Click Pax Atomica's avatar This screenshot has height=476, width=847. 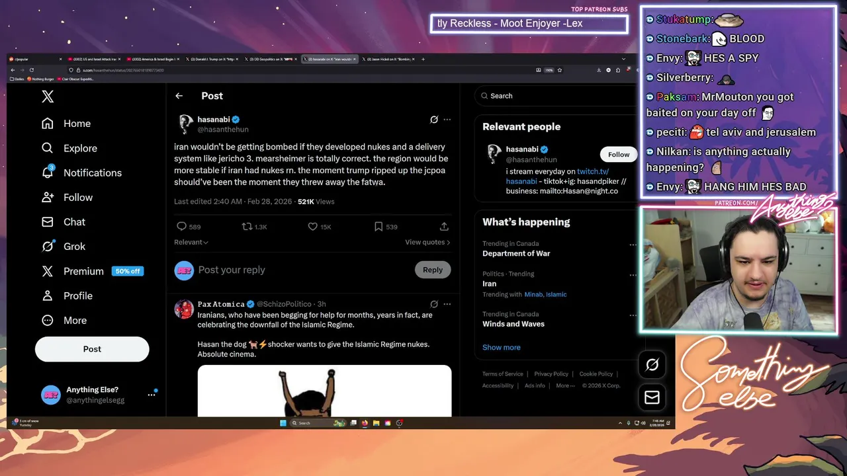click(184, 309)
